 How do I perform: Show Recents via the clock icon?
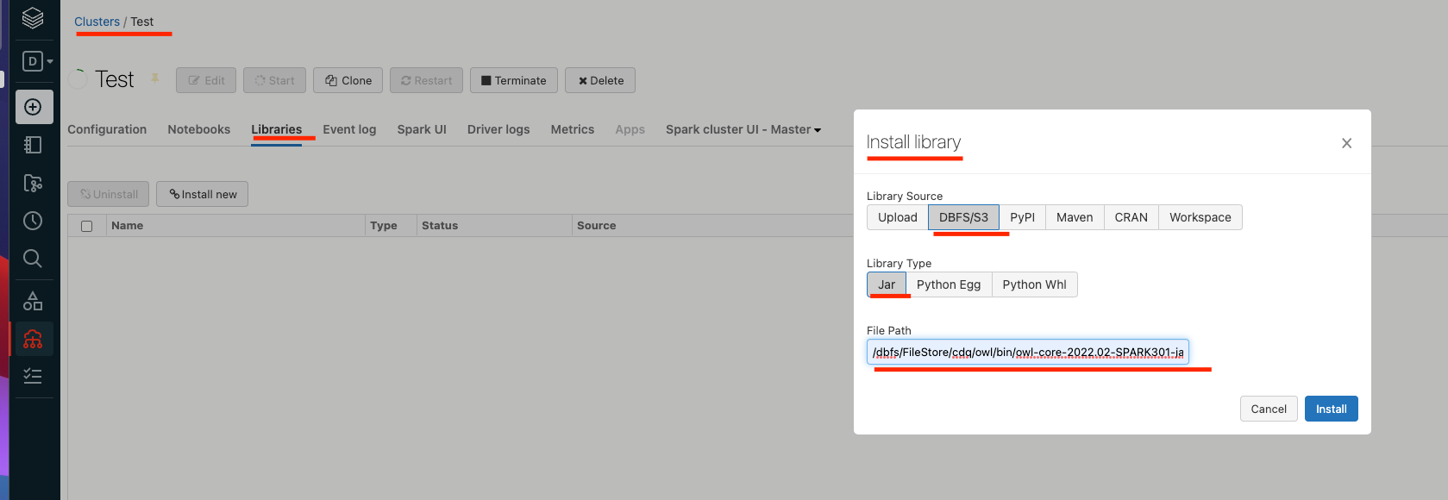click(x=33, y=221)
